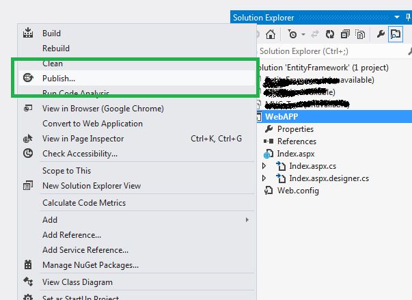The image size is (412, 300).
Task: Choose Build in the context menu
Action: (x=51, y=33)
